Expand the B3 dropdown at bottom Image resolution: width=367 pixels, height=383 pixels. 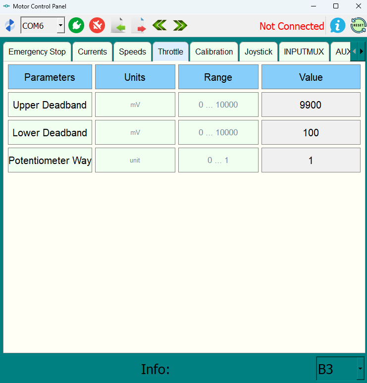[x=360, y=369]
